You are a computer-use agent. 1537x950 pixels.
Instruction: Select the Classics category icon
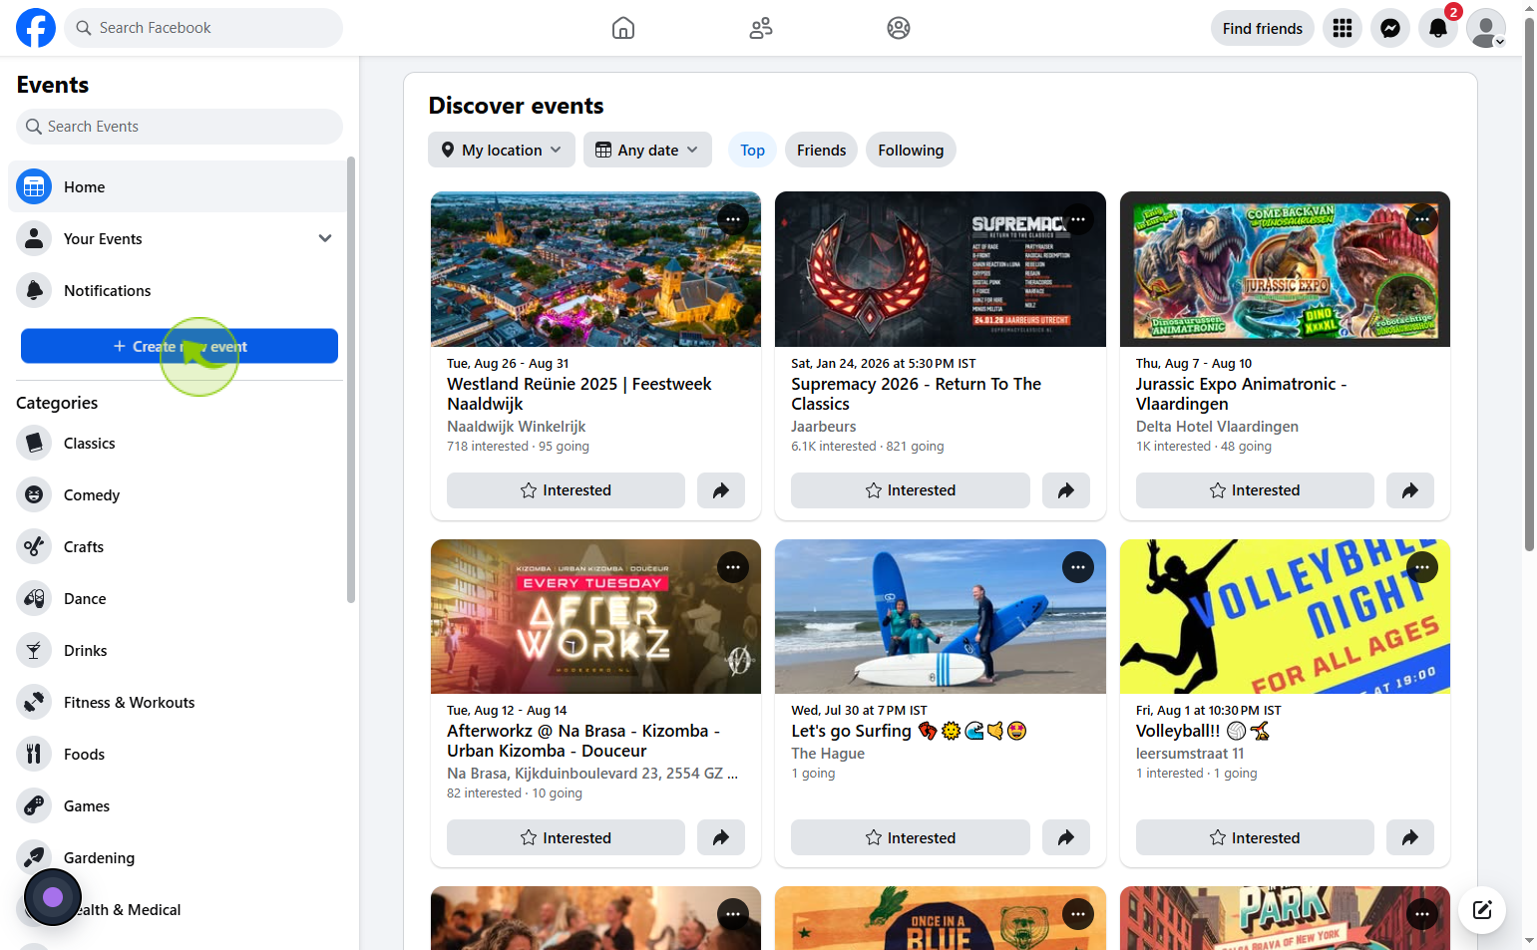tap(34, 443)
